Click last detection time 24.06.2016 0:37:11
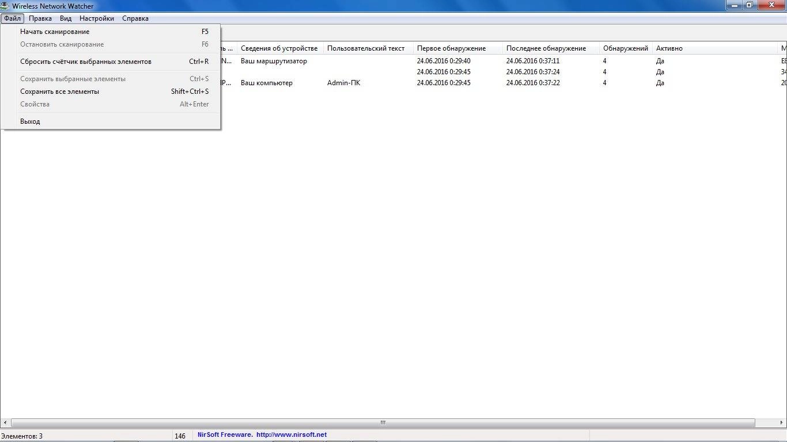Image resolution: width=787 pixels, height=442 pixels. point(533,61)
